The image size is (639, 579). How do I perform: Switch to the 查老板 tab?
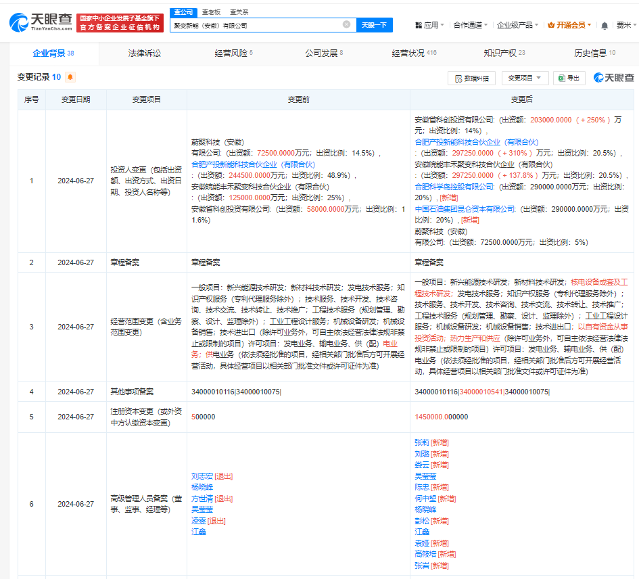point(210,11)
